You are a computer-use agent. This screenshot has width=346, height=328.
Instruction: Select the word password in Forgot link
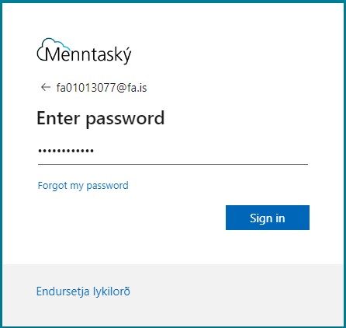tap(107, 186)
